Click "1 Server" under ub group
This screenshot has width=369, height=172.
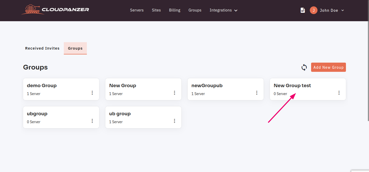point(116,122)
